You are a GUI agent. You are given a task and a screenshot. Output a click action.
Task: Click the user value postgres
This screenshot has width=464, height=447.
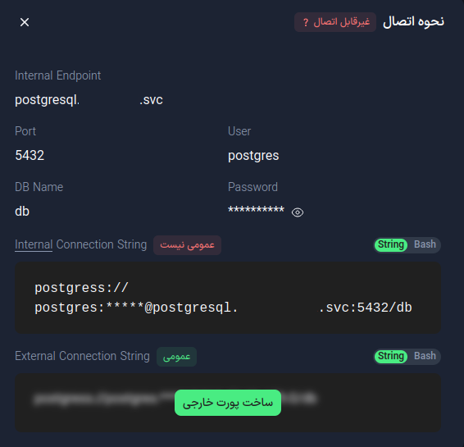[253, 156]
